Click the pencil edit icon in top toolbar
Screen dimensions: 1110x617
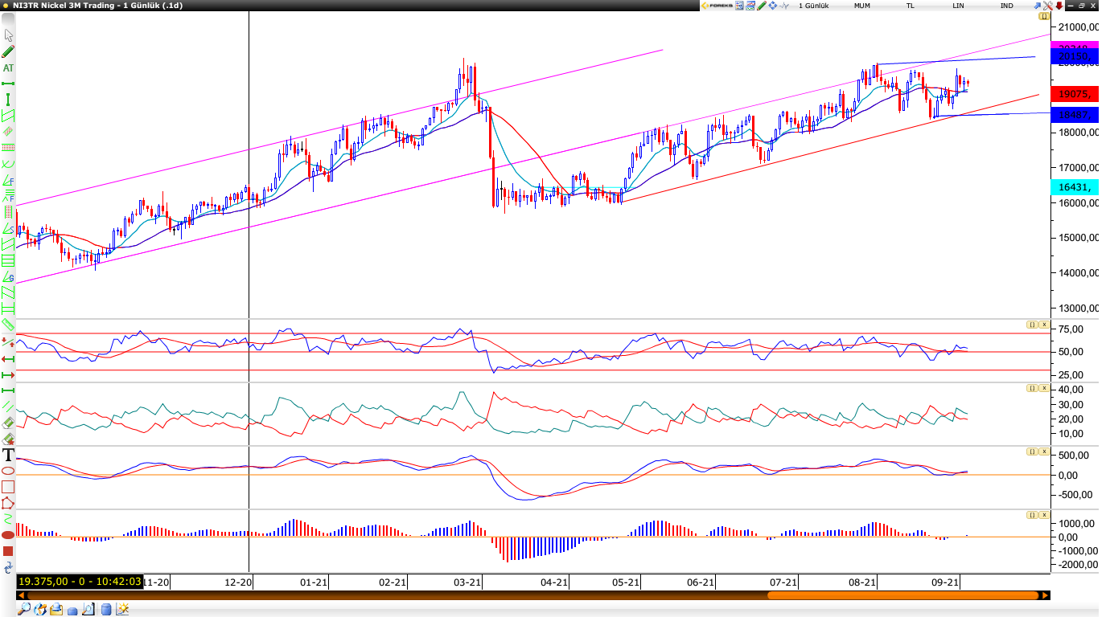(762, 6)
